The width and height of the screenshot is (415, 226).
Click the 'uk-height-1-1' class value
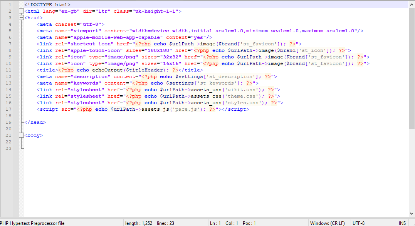(155, 11)
